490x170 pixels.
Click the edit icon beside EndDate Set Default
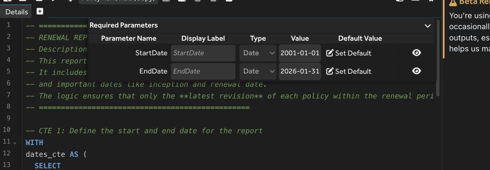point(330,71)
